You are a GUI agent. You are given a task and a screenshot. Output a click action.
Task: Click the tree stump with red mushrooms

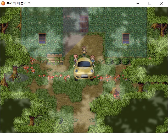click(x=115, y=92)
